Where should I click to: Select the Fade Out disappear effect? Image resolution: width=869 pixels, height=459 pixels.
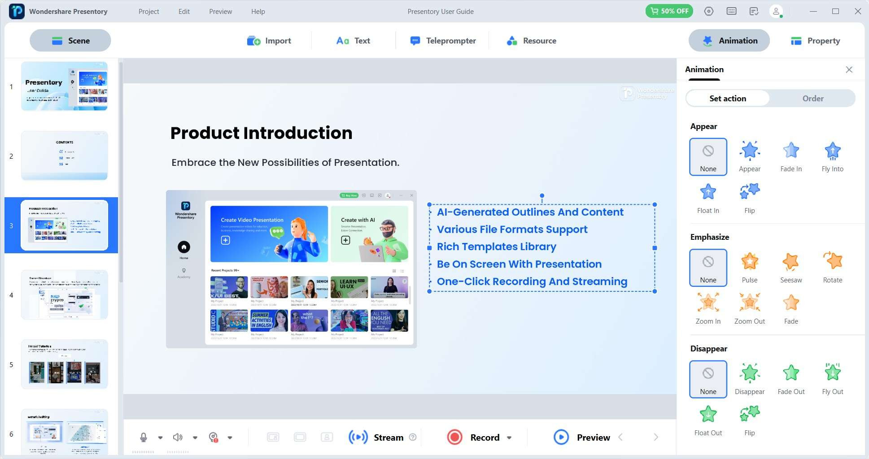(791, 379)
